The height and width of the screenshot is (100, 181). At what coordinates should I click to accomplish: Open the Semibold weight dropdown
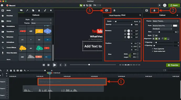coord(162,29)
